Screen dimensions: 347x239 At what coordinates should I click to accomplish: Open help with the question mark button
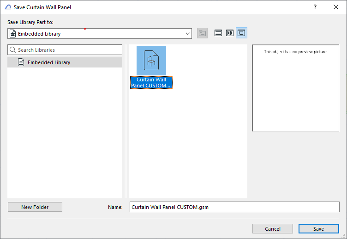(x=315, y=7)
